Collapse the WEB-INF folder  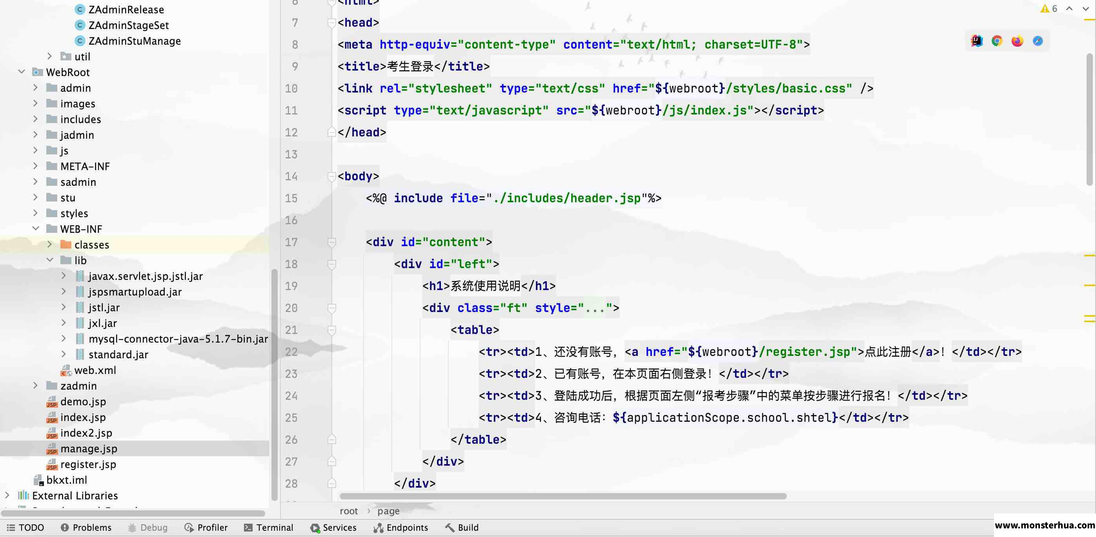35,229
